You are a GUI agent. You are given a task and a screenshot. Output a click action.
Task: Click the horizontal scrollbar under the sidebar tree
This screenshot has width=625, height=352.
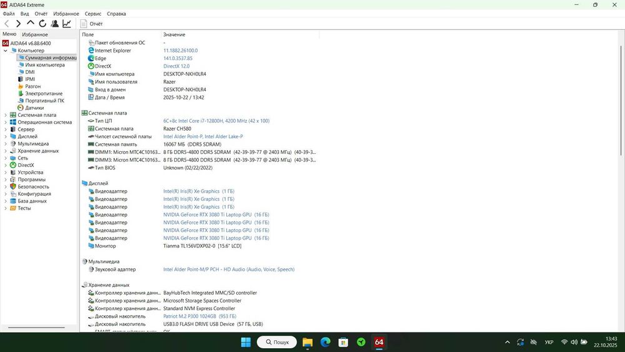click(36, 328)
